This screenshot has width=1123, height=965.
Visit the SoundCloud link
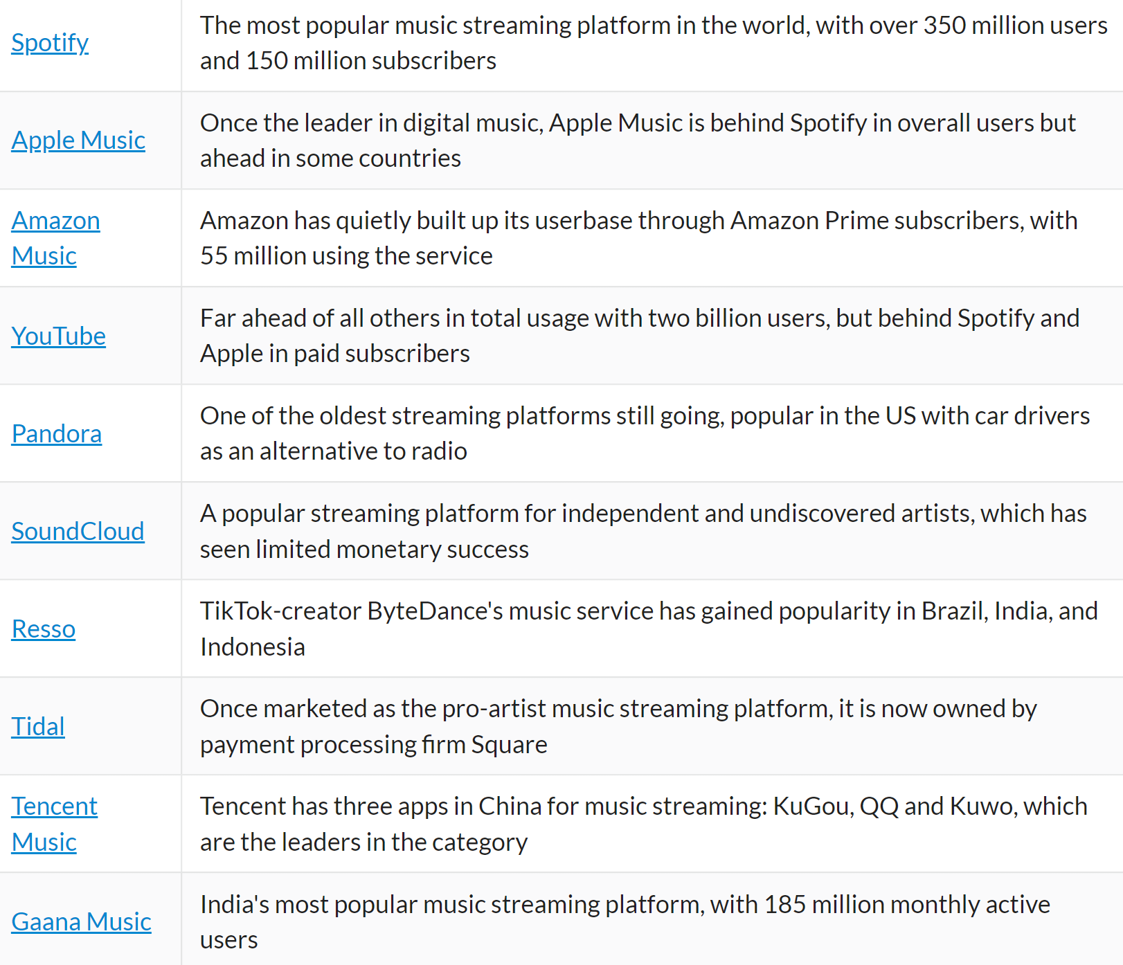(78, 532)
